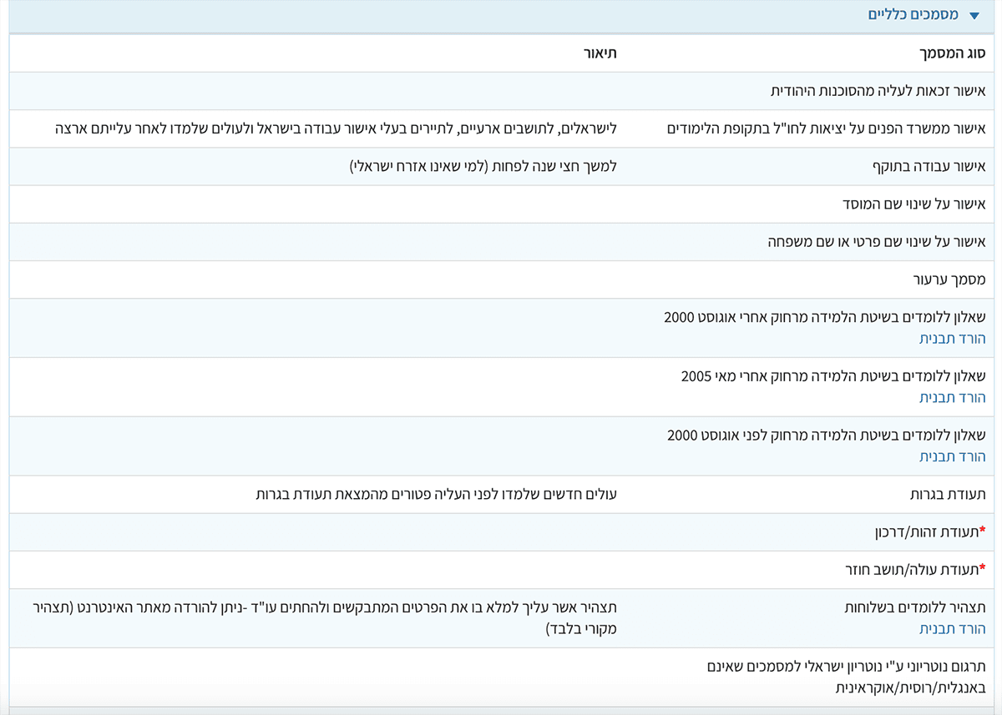Click red asterisk beside תעודת עולה/תושב חוזר
The width and height of the screenshot is (1002, 715).
[x=982, y=570]
